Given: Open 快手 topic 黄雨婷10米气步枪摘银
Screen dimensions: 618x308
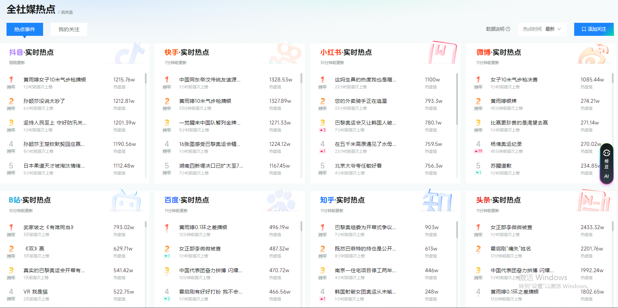Looking at the screenshot, I should click(x=205, y=101).
